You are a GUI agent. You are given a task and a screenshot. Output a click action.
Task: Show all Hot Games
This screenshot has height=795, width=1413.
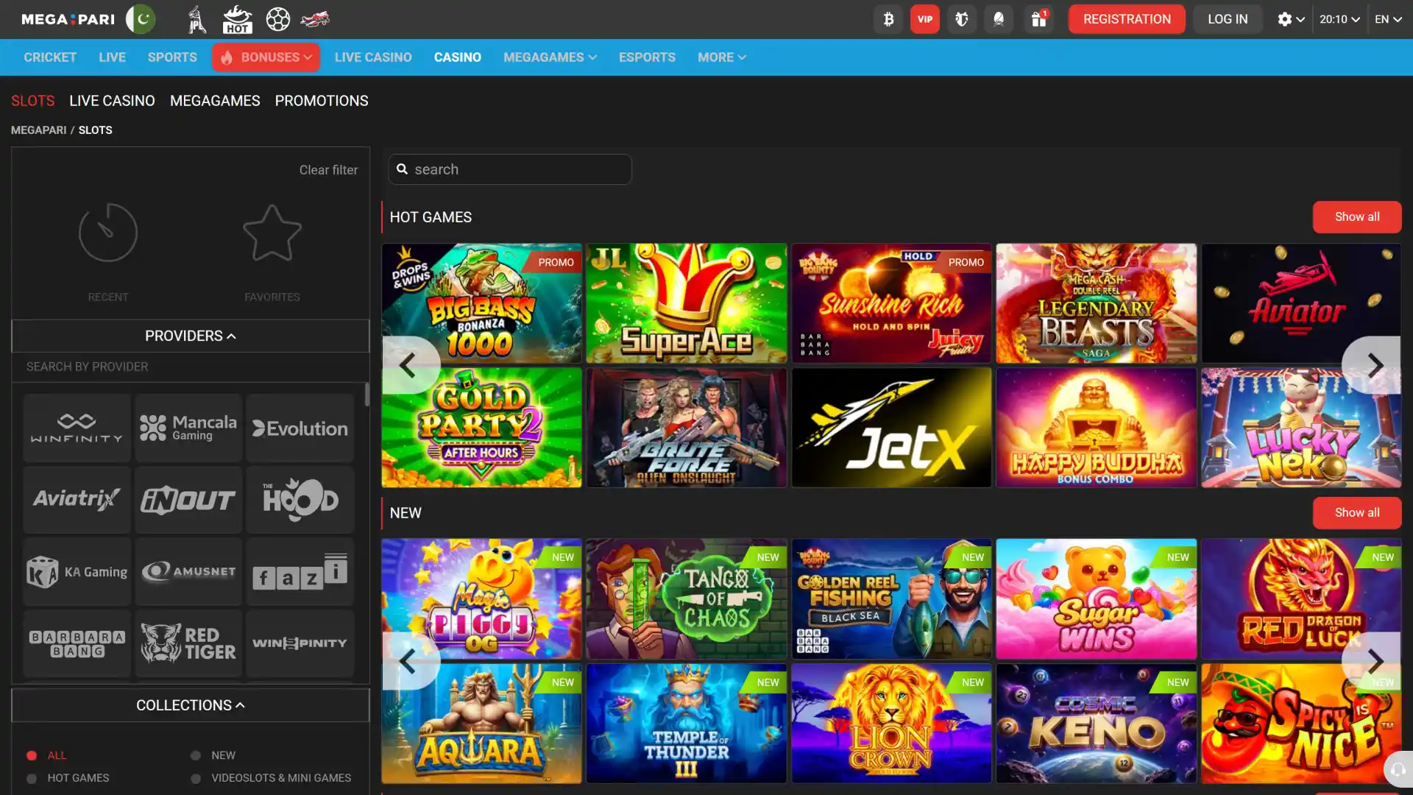pos(1357,217)
